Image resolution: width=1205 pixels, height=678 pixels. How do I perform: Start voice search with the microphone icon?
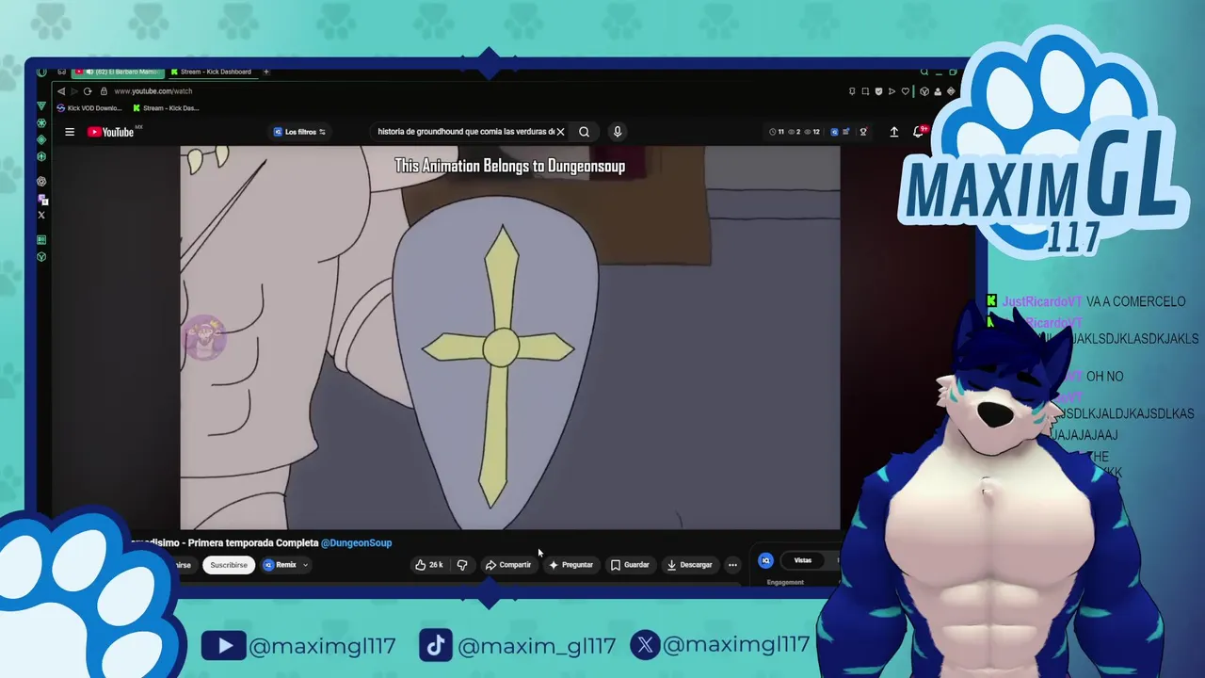coord(618,132)
